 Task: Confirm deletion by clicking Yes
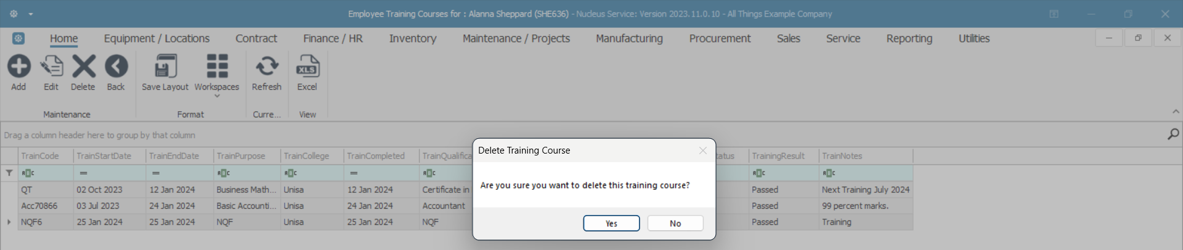(611, 224)
